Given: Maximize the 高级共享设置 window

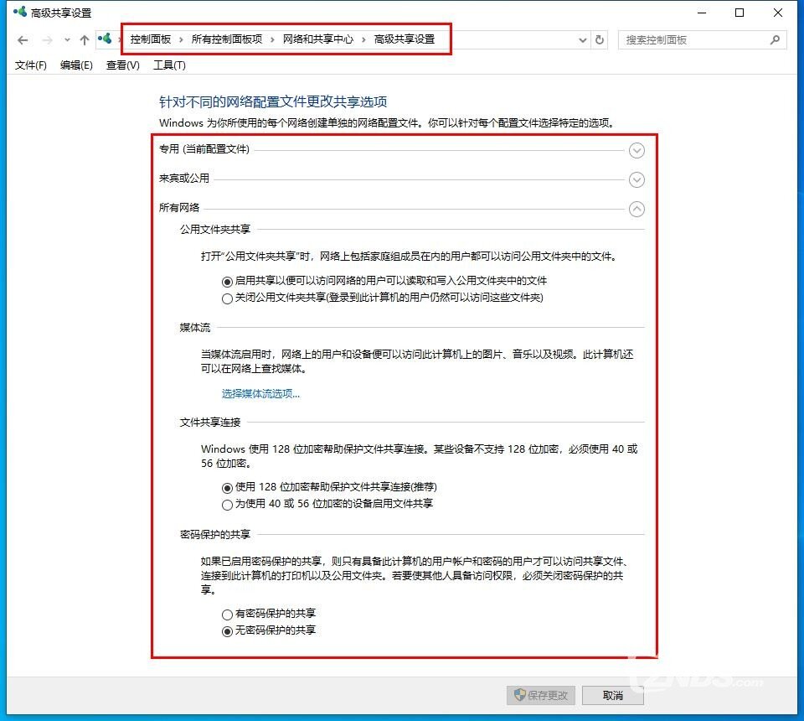Looking at the screenshot, I should (x=740, y=13).
